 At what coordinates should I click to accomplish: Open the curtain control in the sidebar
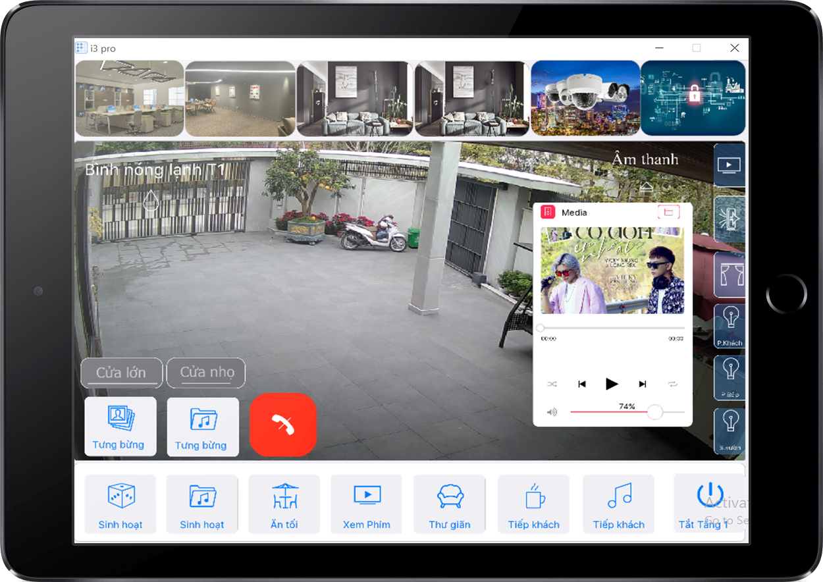click(x=730, y=275)
